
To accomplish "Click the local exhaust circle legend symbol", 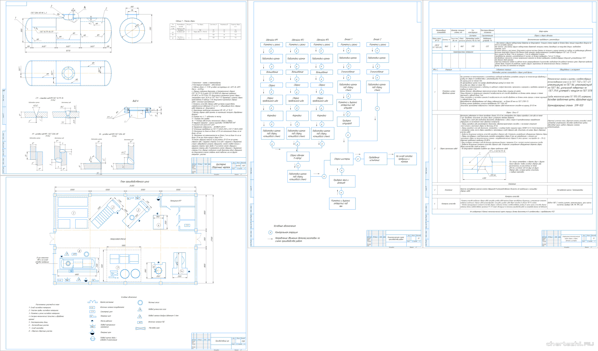I will pyautogui.click(x=140, y=302).
